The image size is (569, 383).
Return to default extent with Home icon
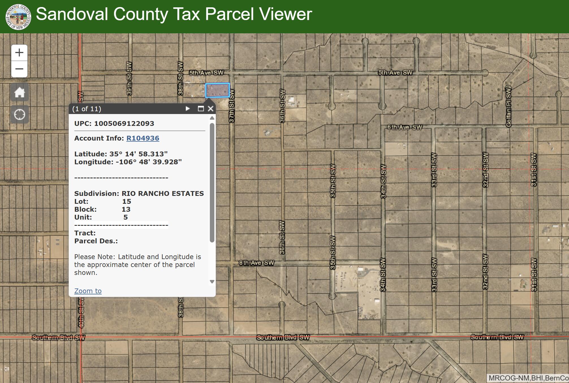[20, 92]
